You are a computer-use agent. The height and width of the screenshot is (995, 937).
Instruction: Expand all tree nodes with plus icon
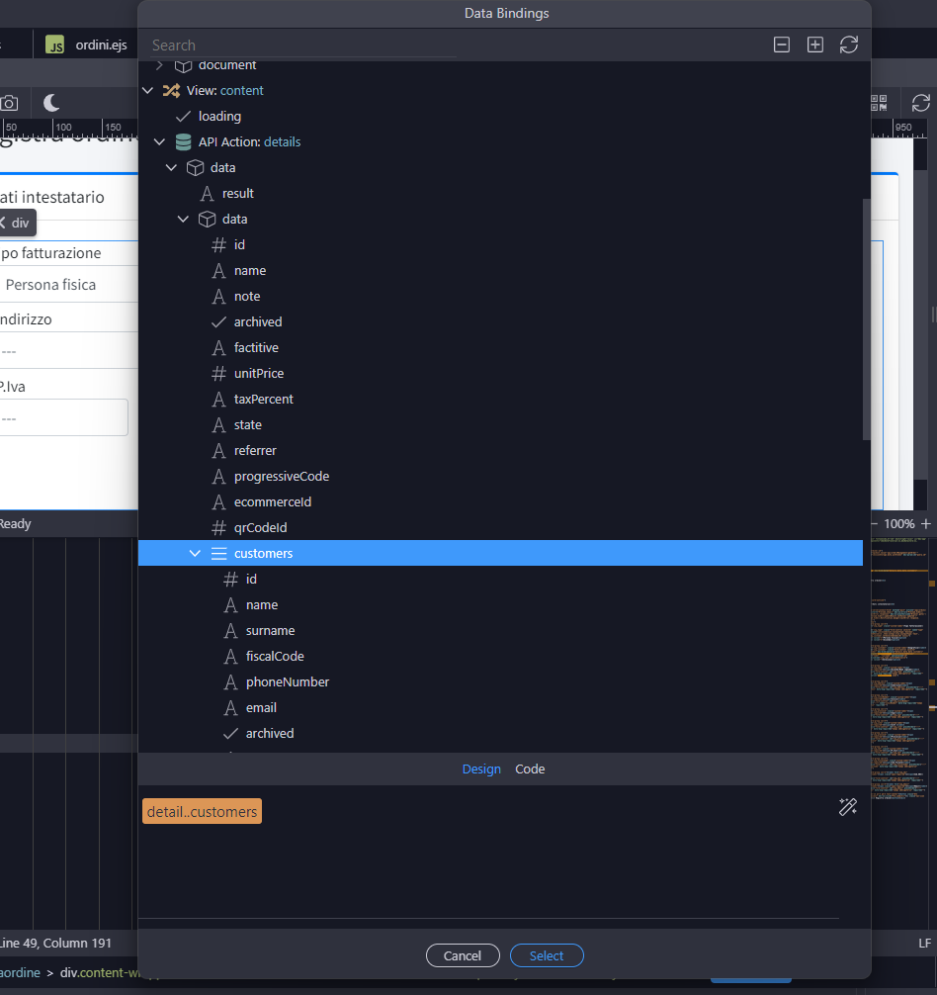814,45
